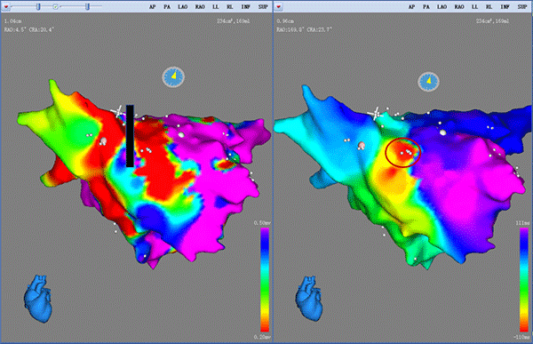Screen dimensions: 533x344
Task: Open the heart dropdown in right panel
Action: [x=278, y=7]
